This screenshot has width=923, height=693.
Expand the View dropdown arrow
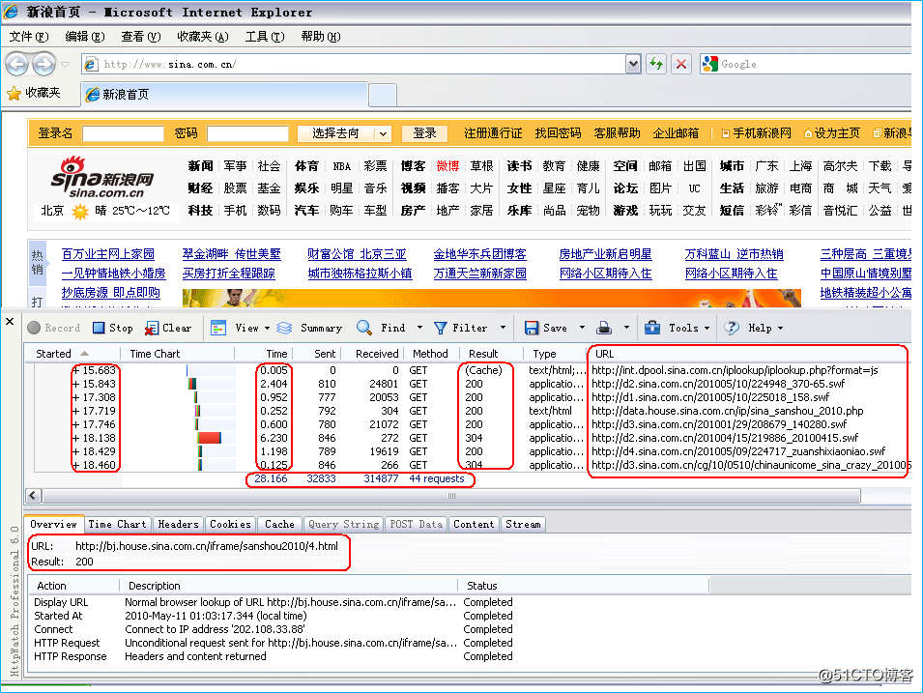pyautogui.click(x=268, y=328)
